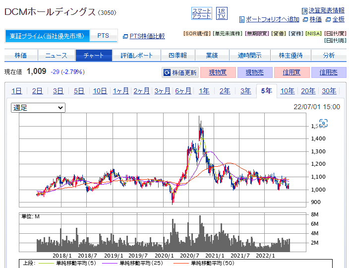Select the 5年 chart period tab
Screen dimensions: 349x268
click(x=267, y=91)
